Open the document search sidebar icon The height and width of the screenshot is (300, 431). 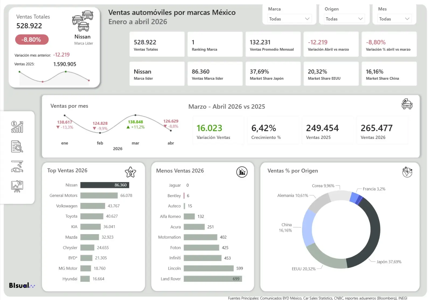[x=17, y=146]
